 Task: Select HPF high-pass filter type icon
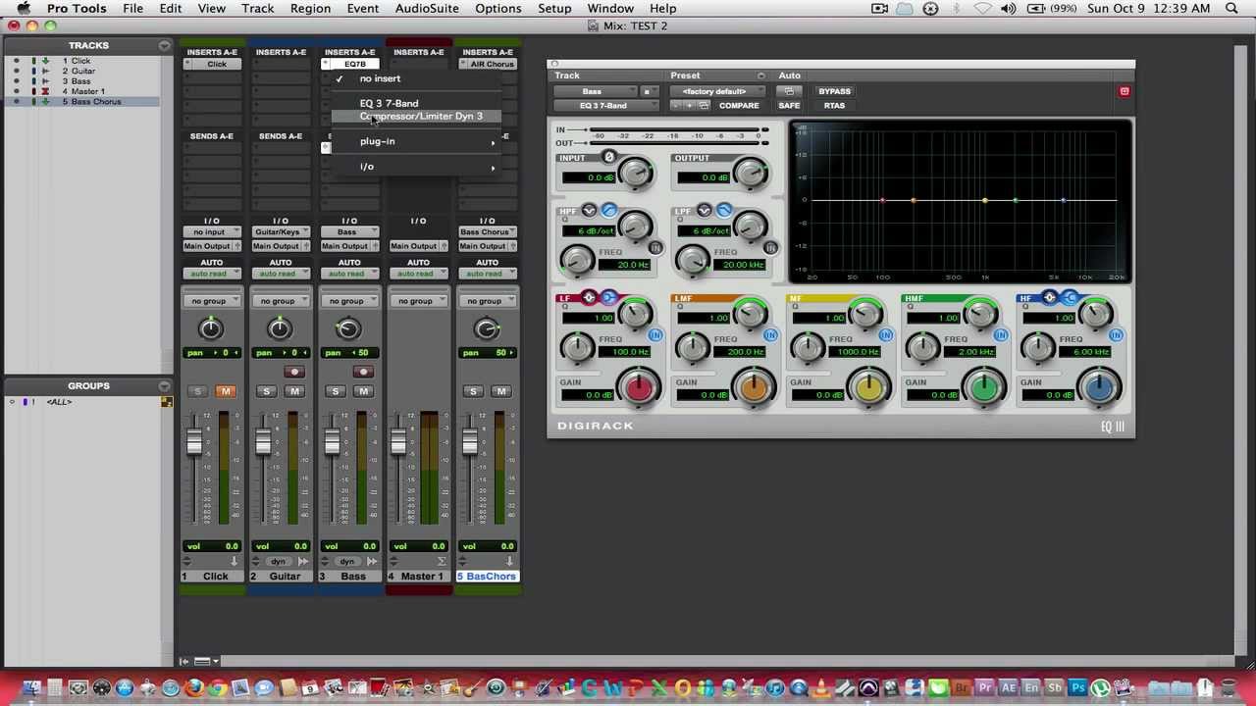tap(608, 211)
